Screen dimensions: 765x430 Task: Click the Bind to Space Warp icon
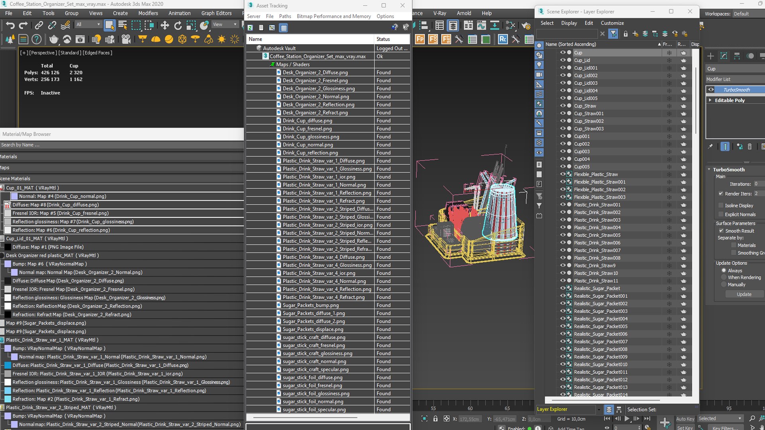[x=65, y=25]
